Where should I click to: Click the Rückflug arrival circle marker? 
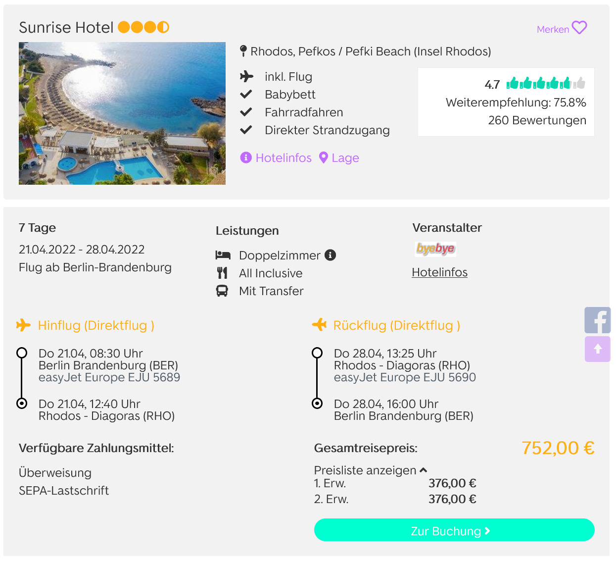pyautogui.click(x=317, y=403)
